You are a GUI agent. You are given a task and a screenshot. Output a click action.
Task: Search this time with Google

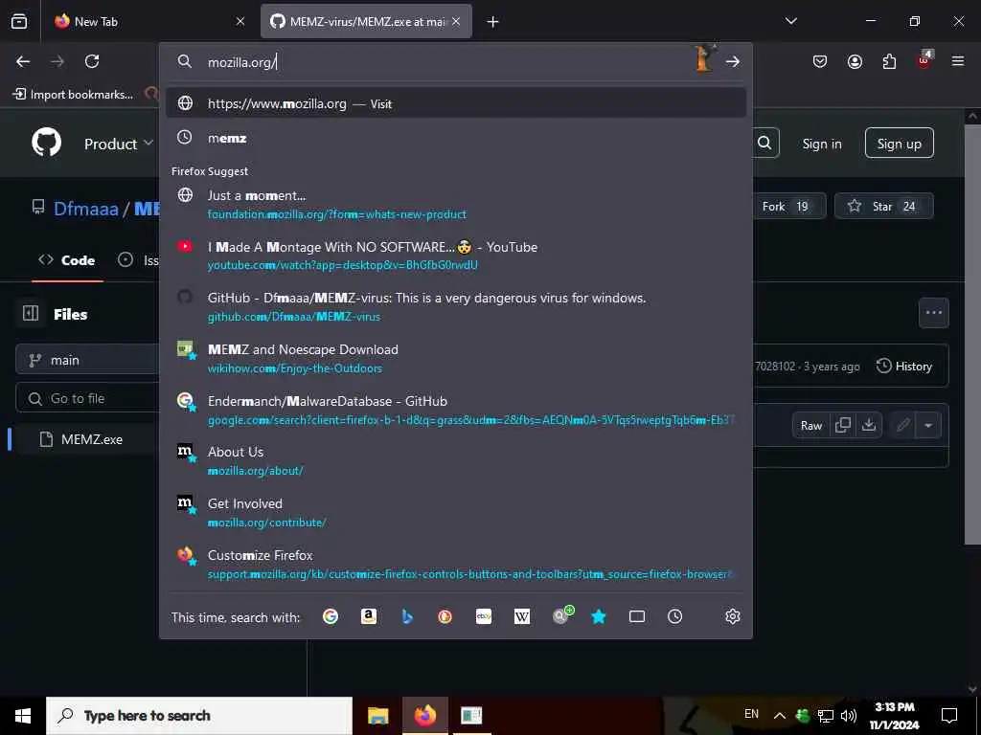[x=331, y=616]
